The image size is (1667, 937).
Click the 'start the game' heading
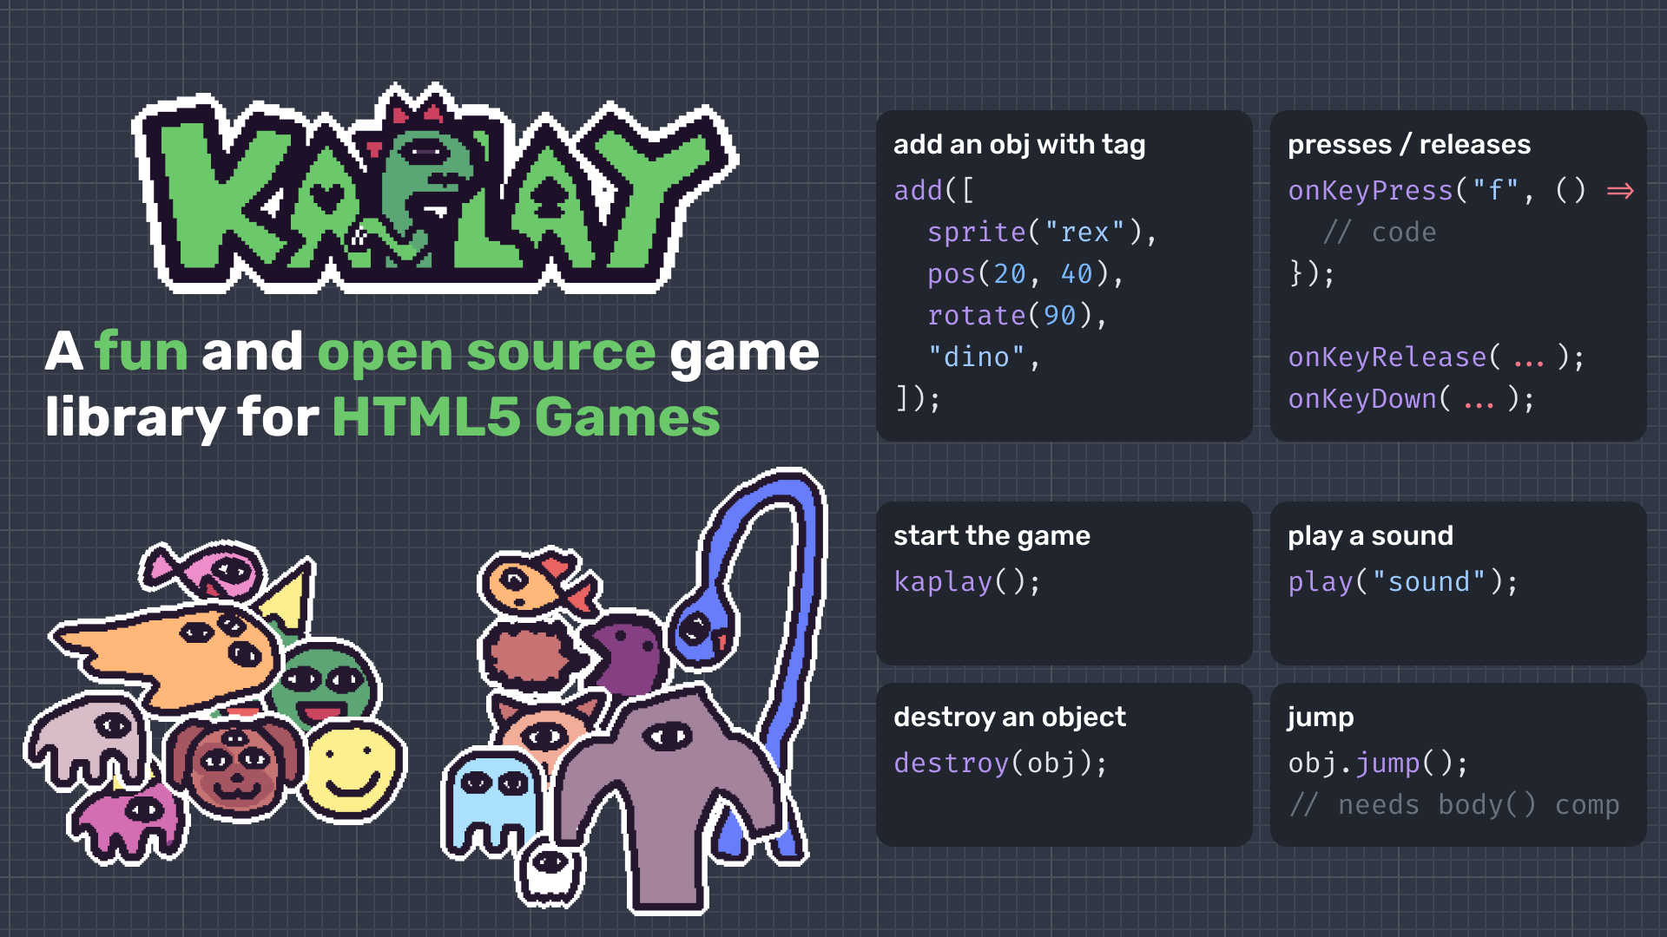pos(992,535)
